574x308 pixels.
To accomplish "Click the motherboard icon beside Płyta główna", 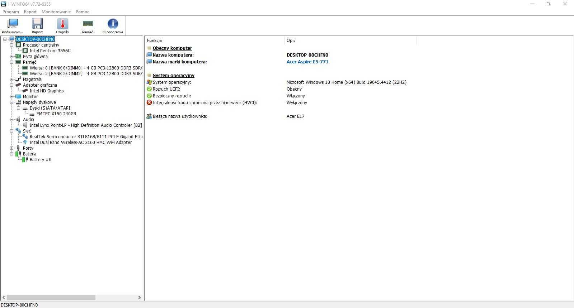I will (x=18, y=57).
